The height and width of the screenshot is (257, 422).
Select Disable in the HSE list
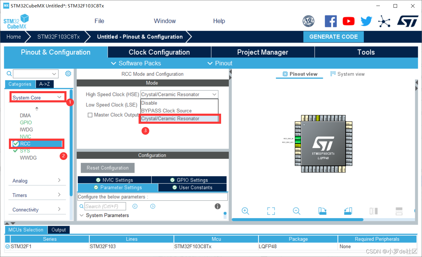pyautogui.click(x=179, y=103)
